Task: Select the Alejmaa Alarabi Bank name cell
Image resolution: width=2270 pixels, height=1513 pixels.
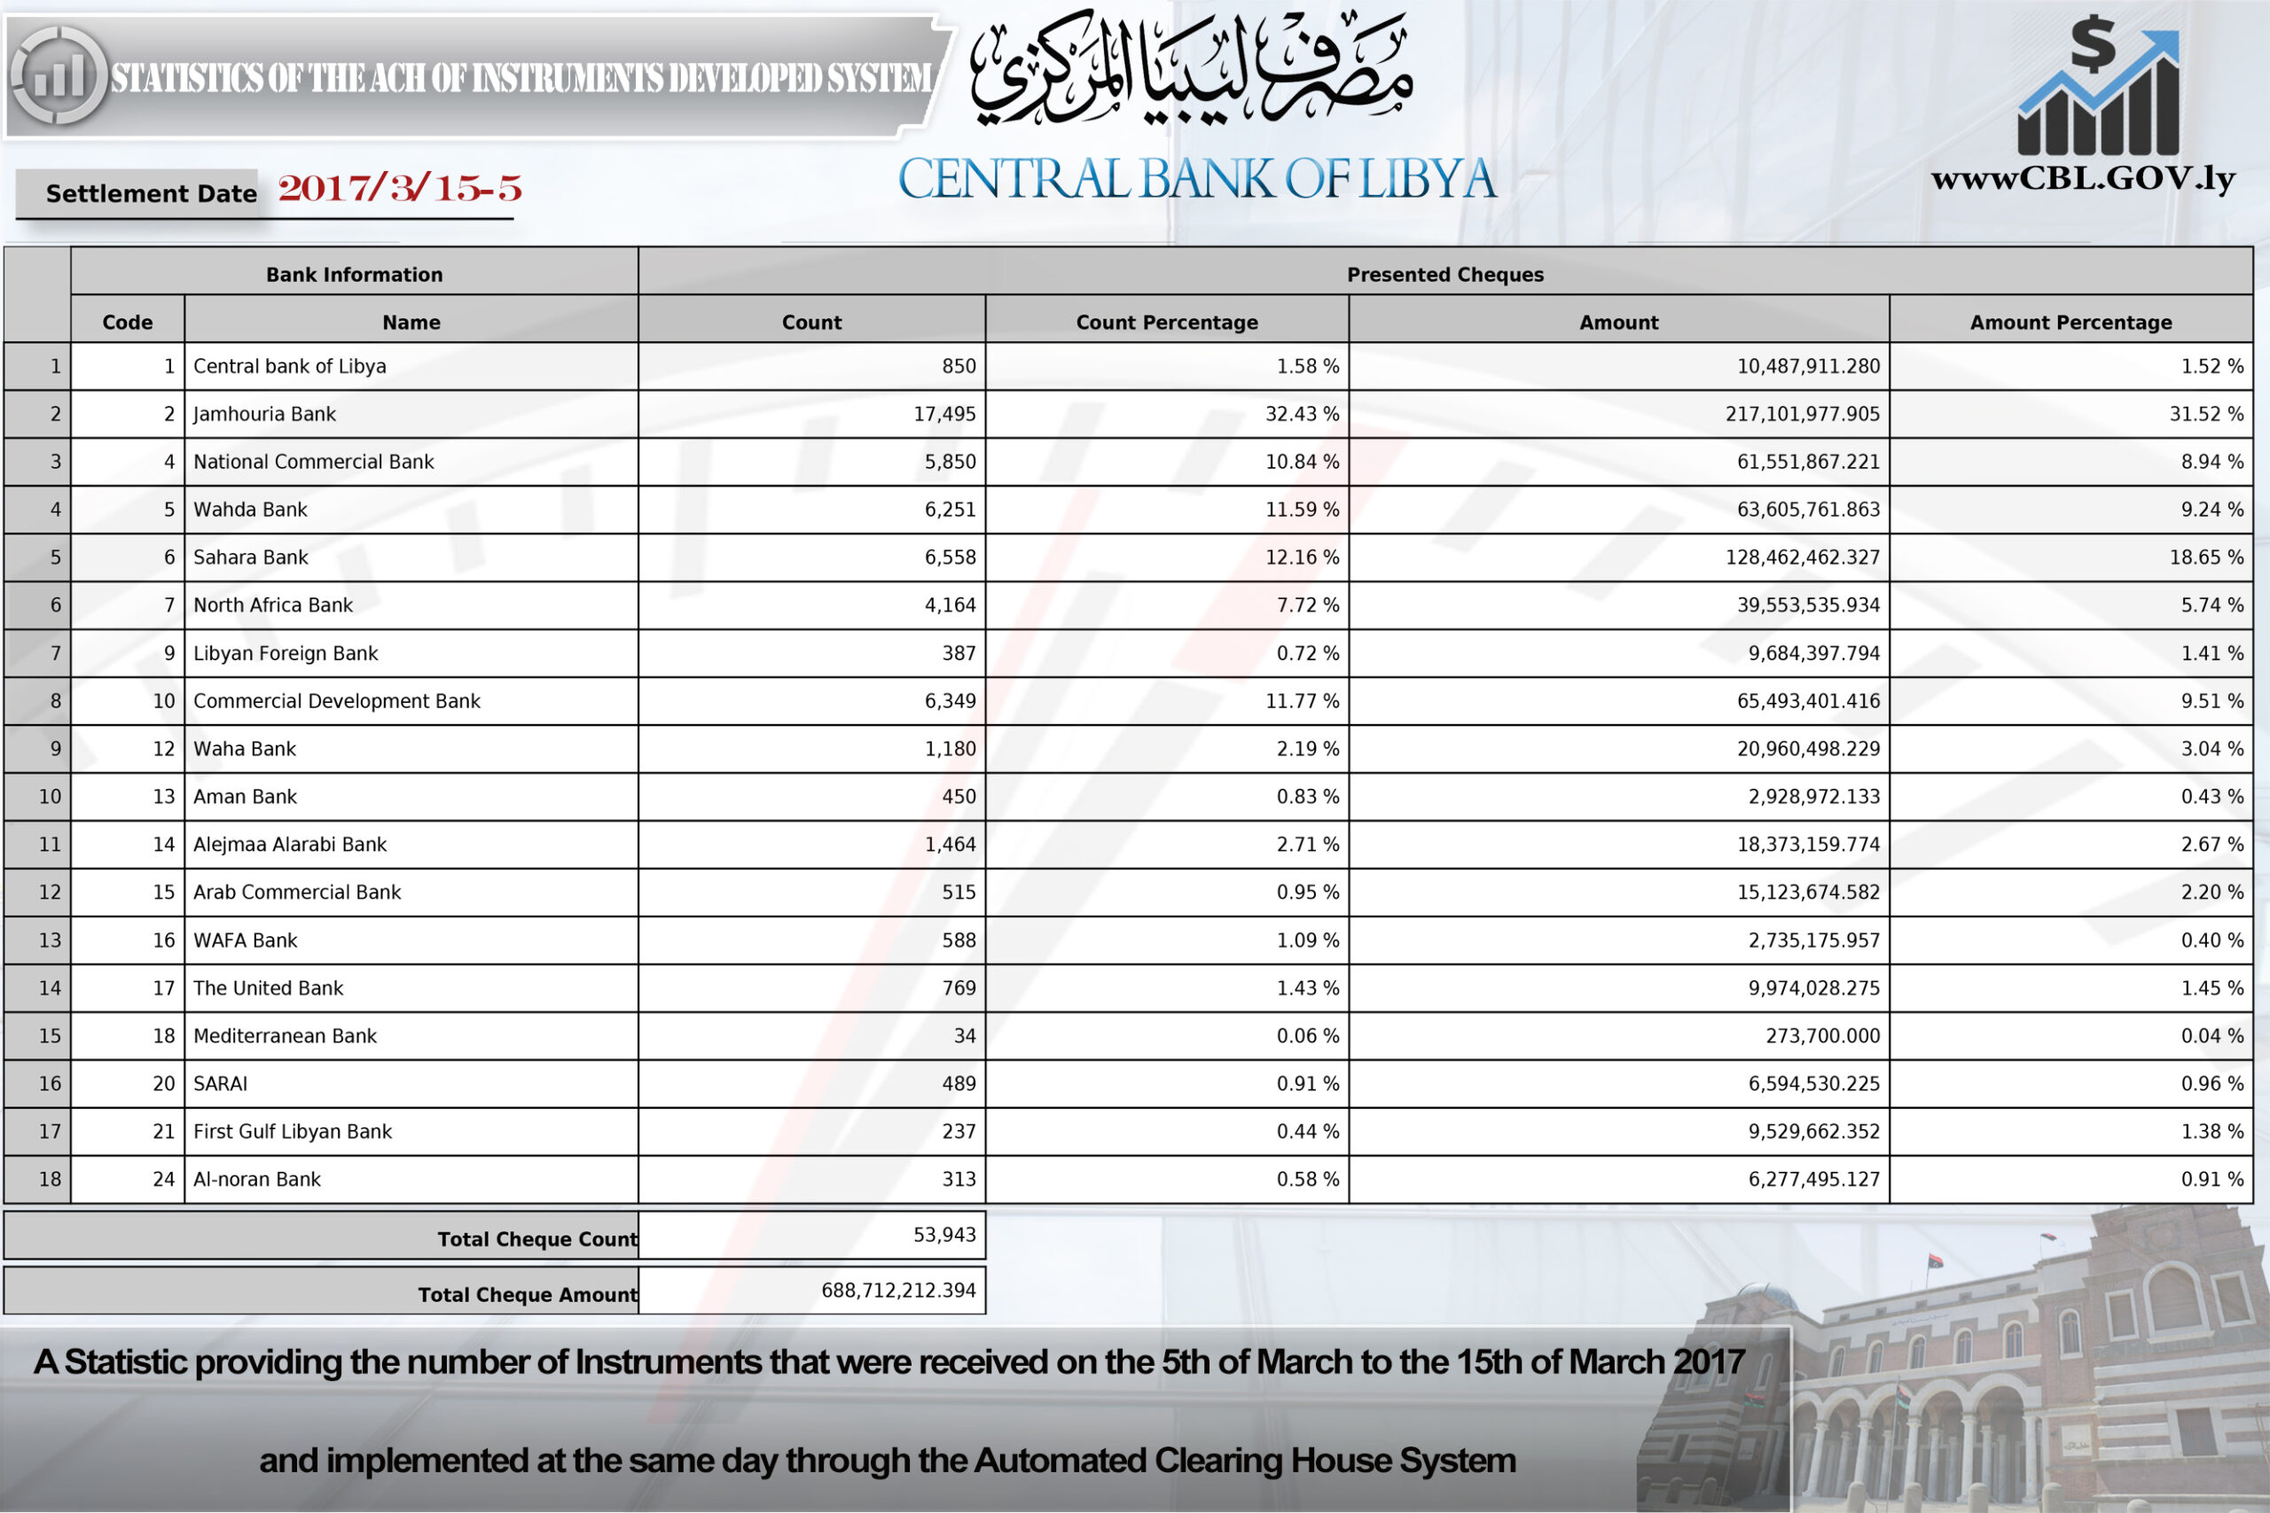Action: point(411,845)
